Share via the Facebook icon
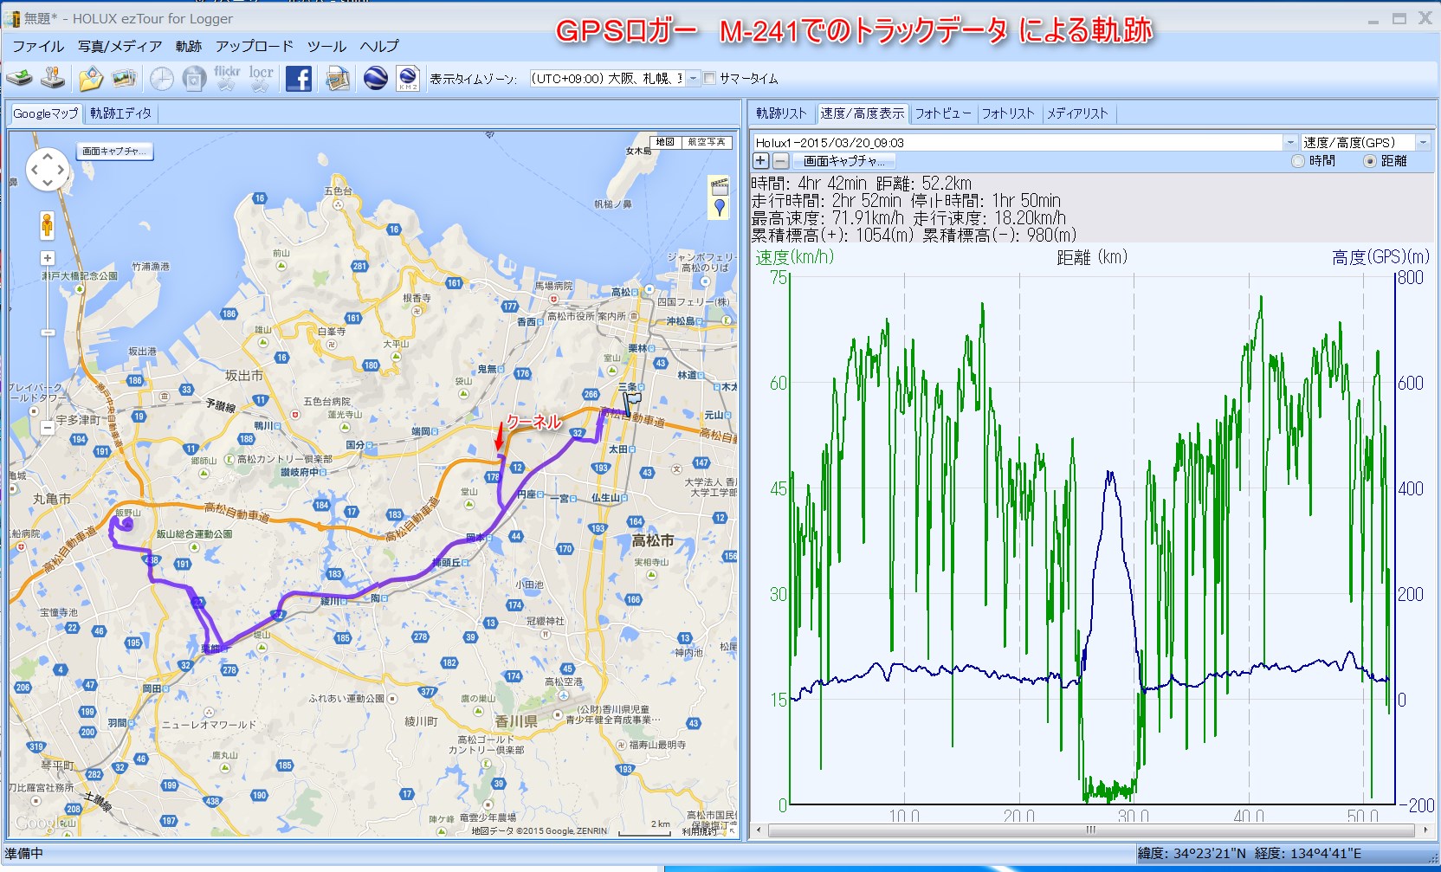This screenshot has width=1441, height=872. (x=299, y=79)
